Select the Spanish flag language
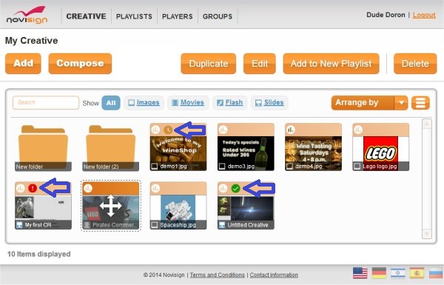The width and height of the screenshot is (444, 285). pos(417,273)
